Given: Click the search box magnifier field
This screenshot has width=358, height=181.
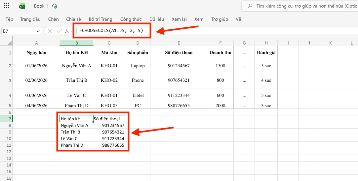Looking at the screenshot, I should [x=299, y=6].
